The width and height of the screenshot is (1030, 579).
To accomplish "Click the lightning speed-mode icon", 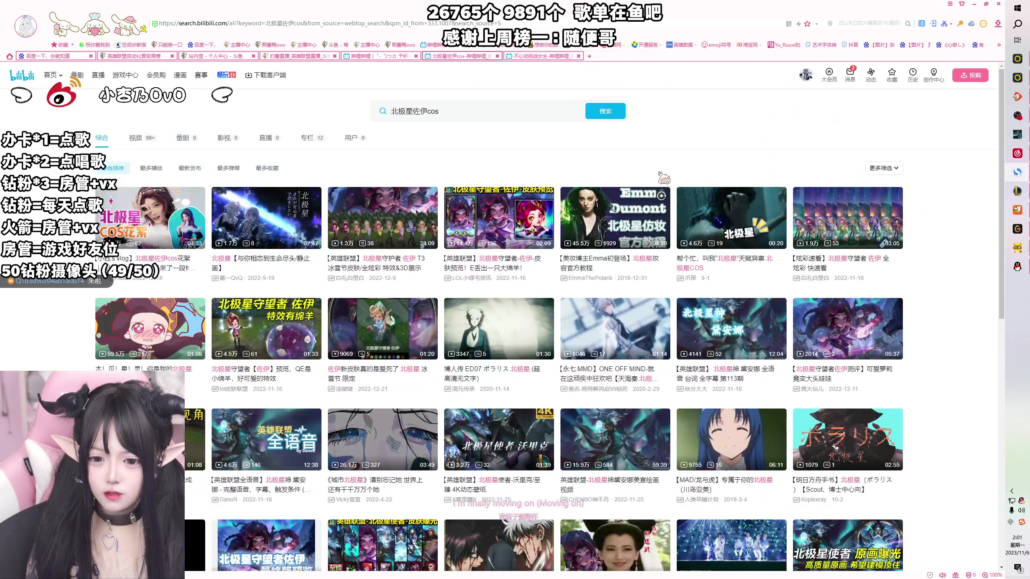I will (798, 24).
